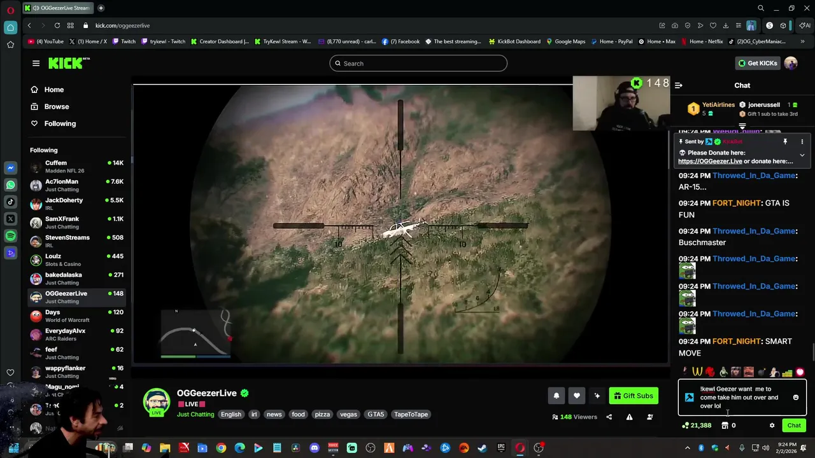The image size is (815, 458).
Task: Open Opera easy setup menu
Action: click(739, 25)
